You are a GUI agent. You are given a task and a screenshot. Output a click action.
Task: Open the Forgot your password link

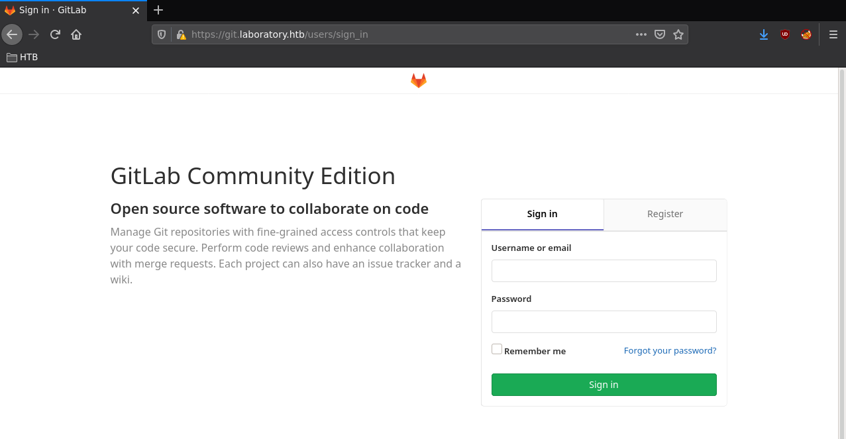pos(670,350)
